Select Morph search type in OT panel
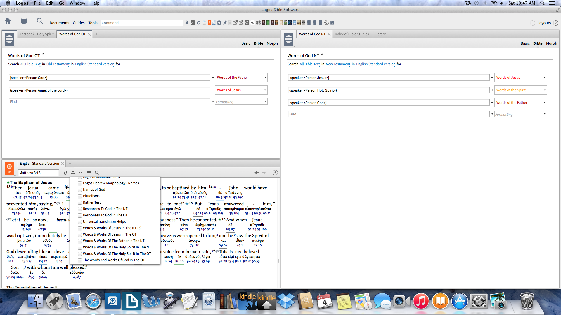The width and height of the screenshot is (561, 315). [x=272, y=43]
